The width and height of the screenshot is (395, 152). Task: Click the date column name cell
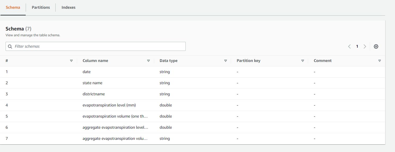point(87,72)
